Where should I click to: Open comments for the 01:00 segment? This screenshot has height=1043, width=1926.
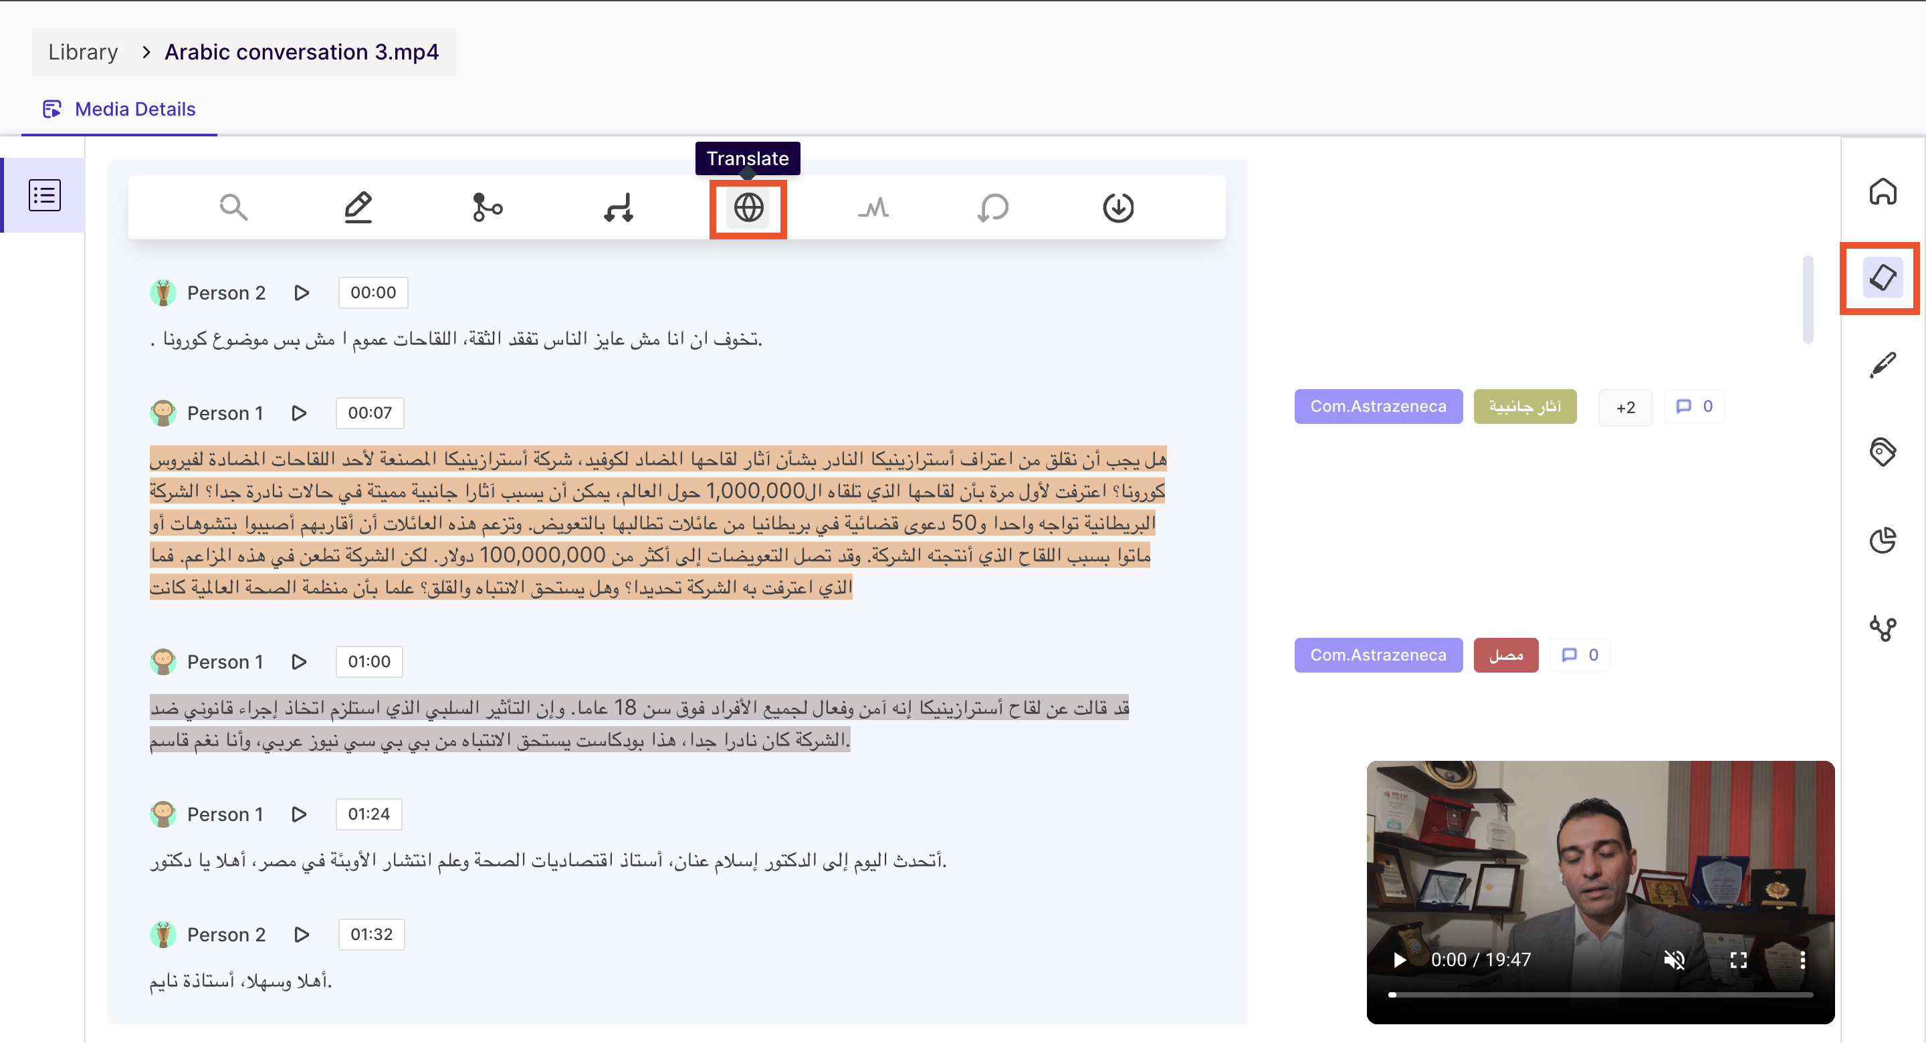(1580, 656)
